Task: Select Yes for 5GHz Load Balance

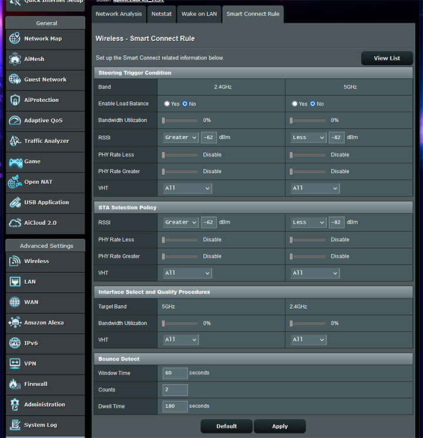Action: click(295, 104)
